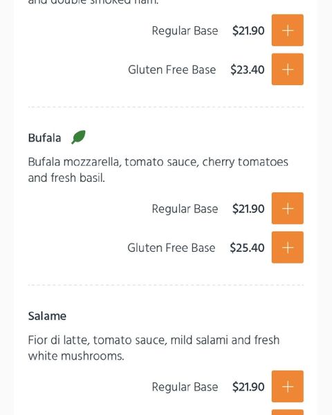Choose the Regular Base label under the ham pizza

(185, 30)
